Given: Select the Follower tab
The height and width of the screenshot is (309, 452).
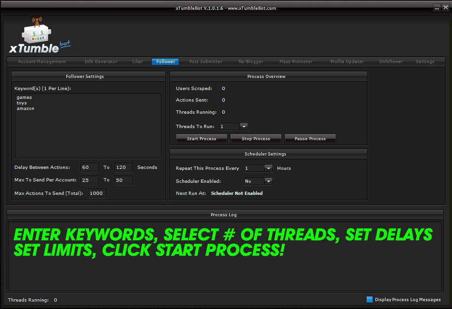Looking at the screenshot, I should coord(166,61).
